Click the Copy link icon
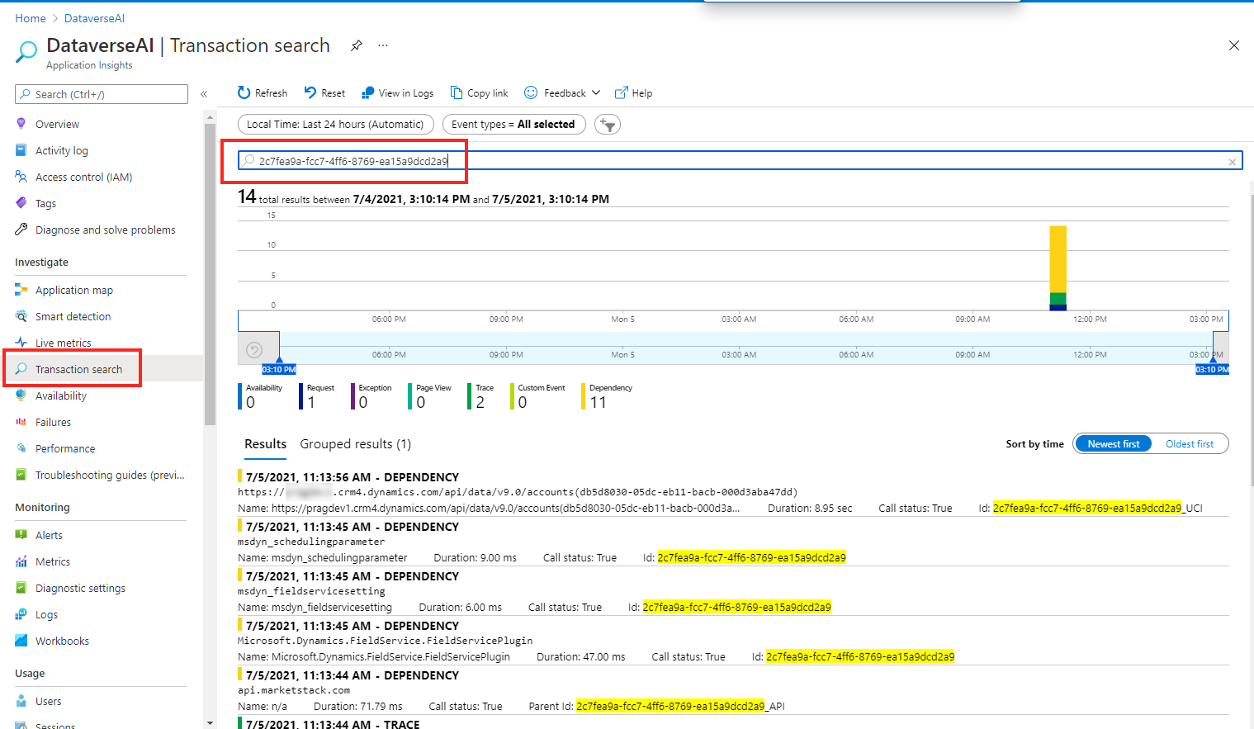Image resolution: width=1254 pixels, height=729 pixels. [x=457, y=92]
